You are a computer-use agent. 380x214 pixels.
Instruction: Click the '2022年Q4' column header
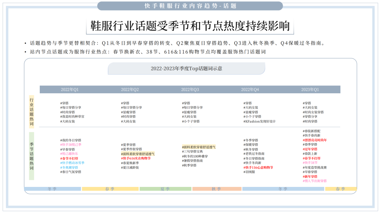click(250, 89)
